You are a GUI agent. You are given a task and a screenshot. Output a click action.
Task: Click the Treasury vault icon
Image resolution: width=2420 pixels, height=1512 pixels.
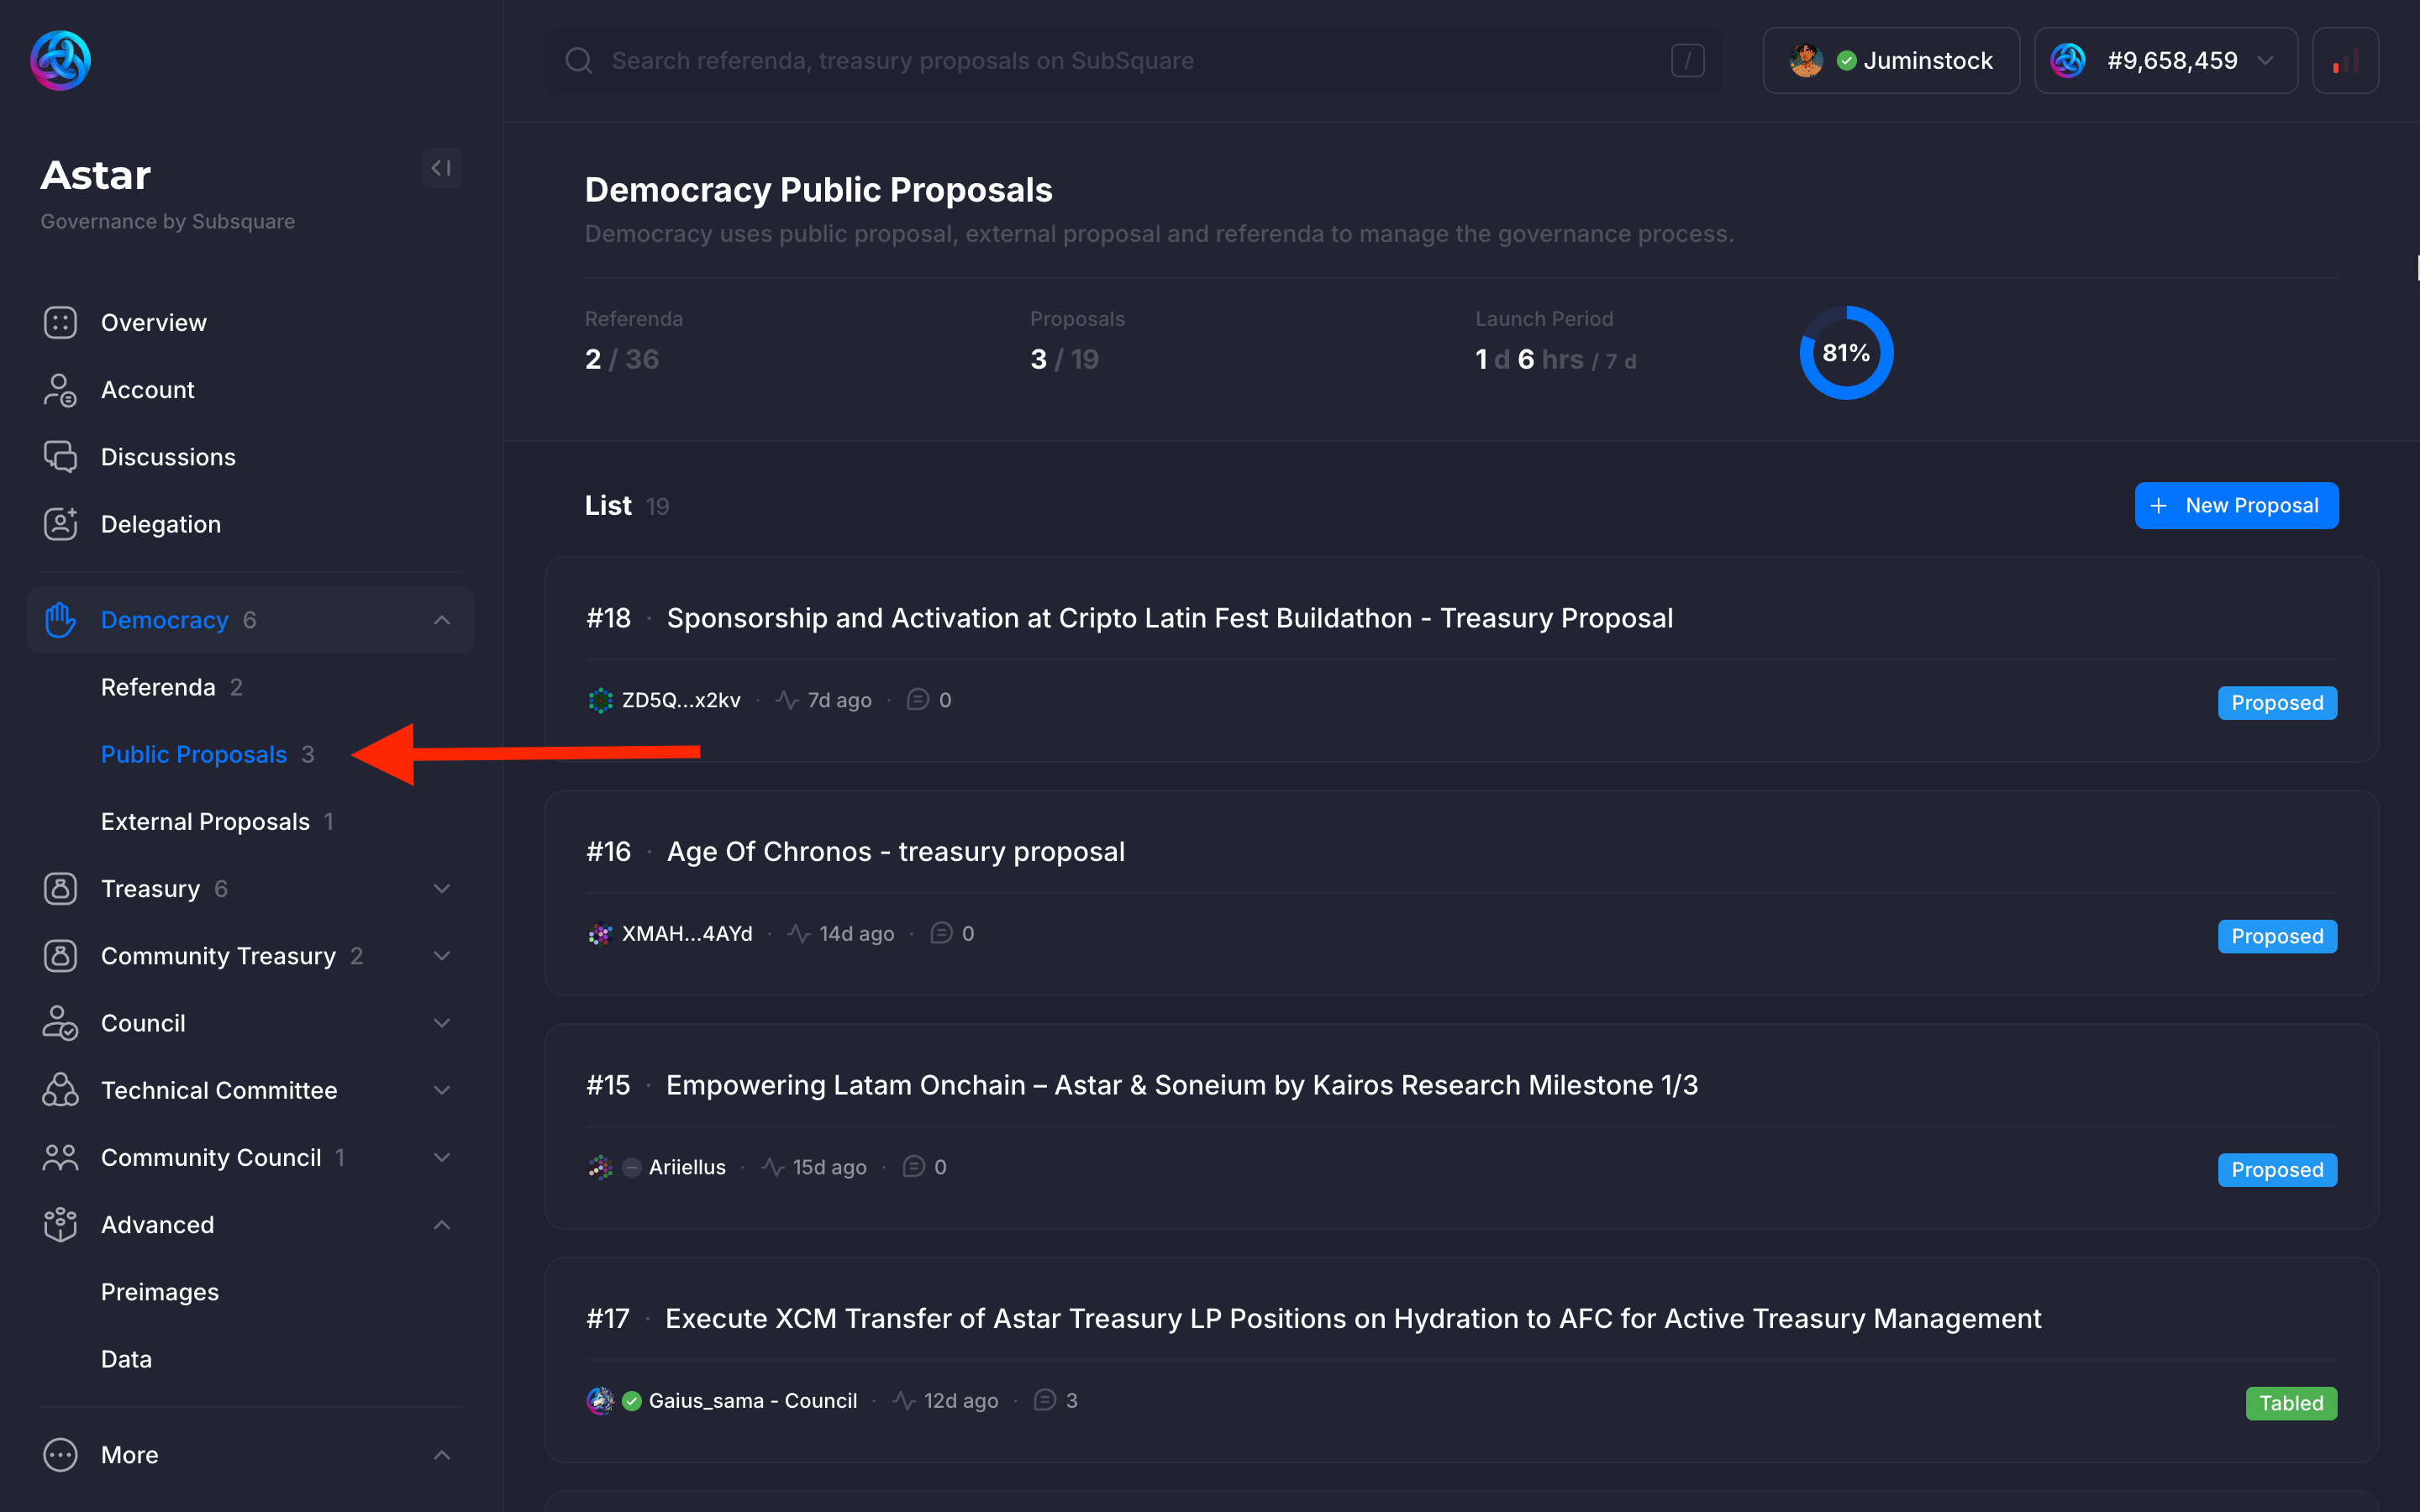(60, 888)
